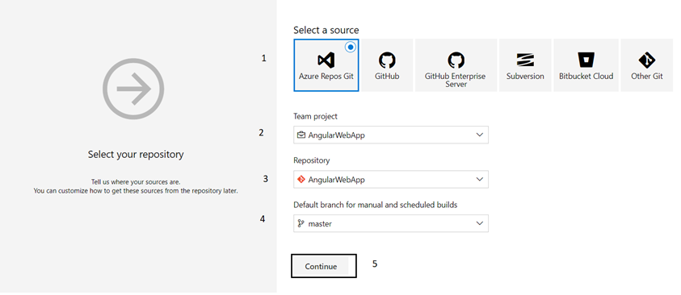Click the 'Repository' field label
This screenshot has width=681, height=295.
(x=311, y=160)
